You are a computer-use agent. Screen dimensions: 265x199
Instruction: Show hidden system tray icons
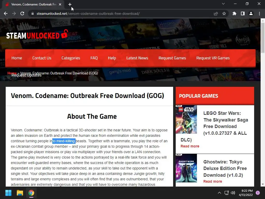(219, 193)
